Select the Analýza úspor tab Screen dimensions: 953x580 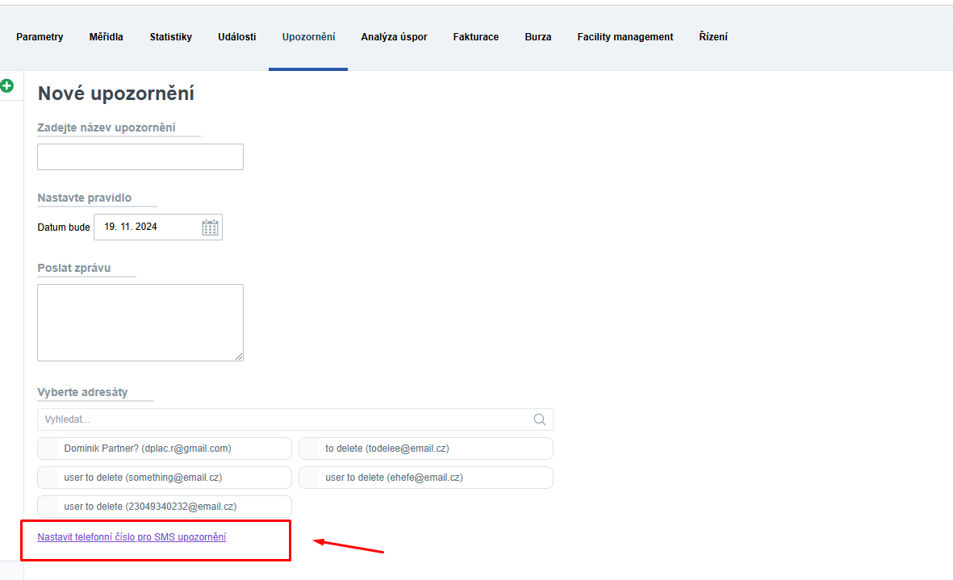(394, 37)
